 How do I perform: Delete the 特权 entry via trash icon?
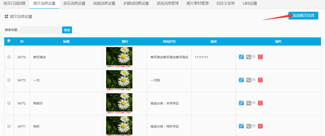260,126
